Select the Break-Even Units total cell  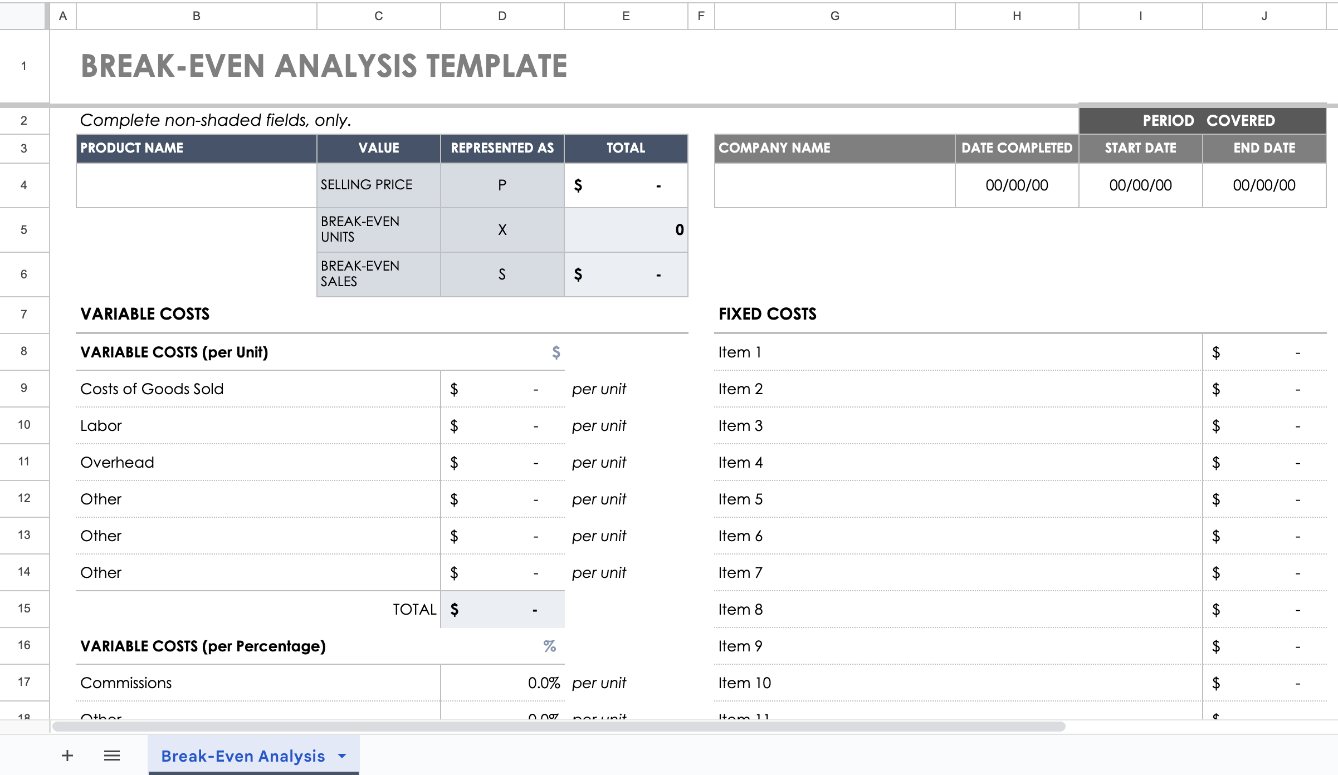coord(626,229)
